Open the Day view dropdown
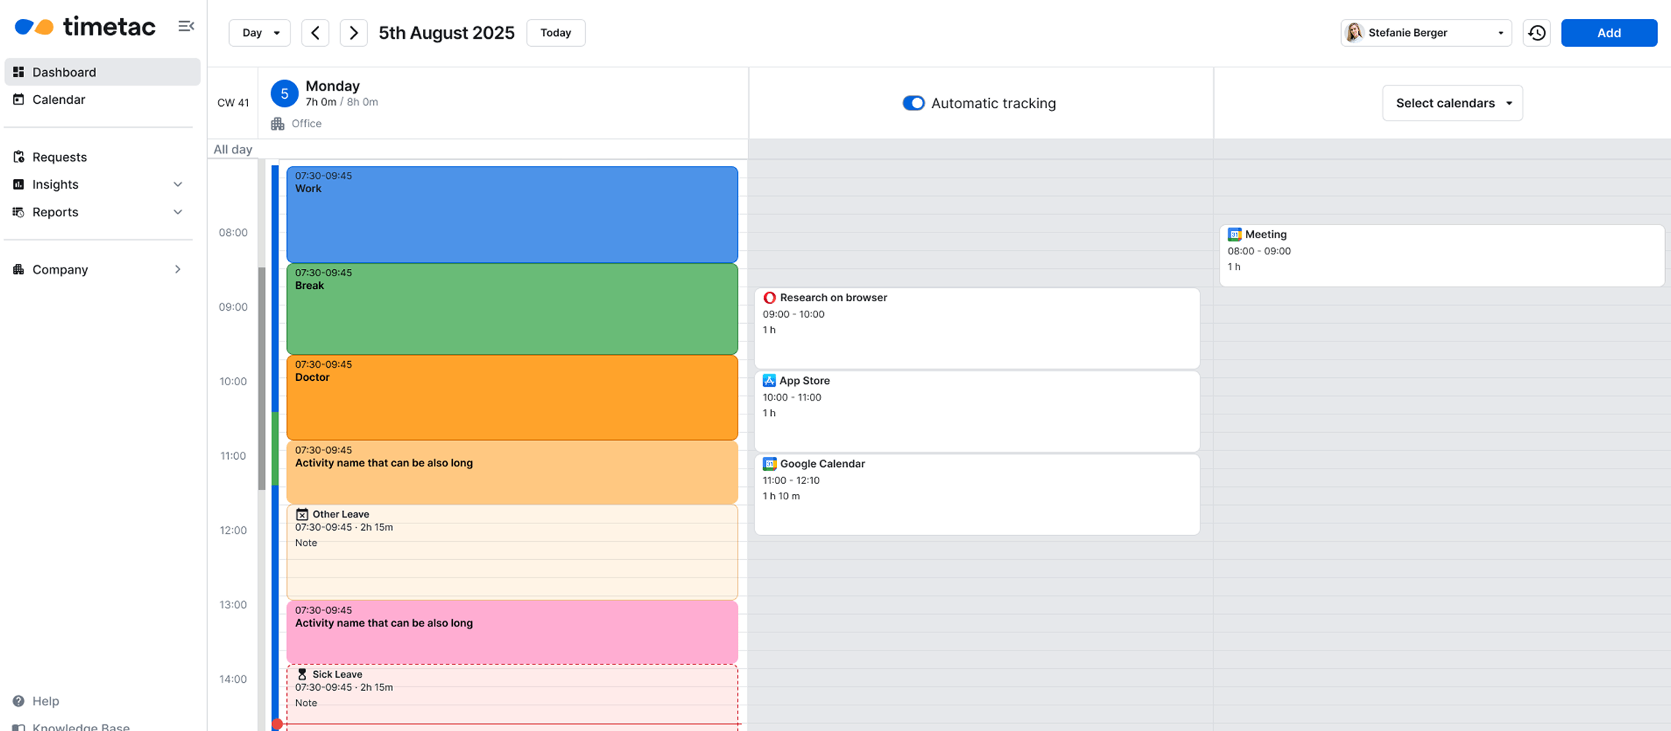The width and height of the screenshot is (1671, 731). point(260,33)
